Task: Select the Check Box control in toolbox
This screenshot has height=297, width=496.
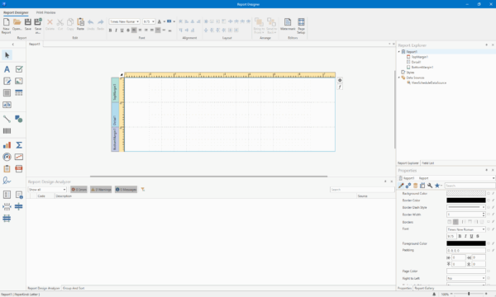Action: point(19,69)
